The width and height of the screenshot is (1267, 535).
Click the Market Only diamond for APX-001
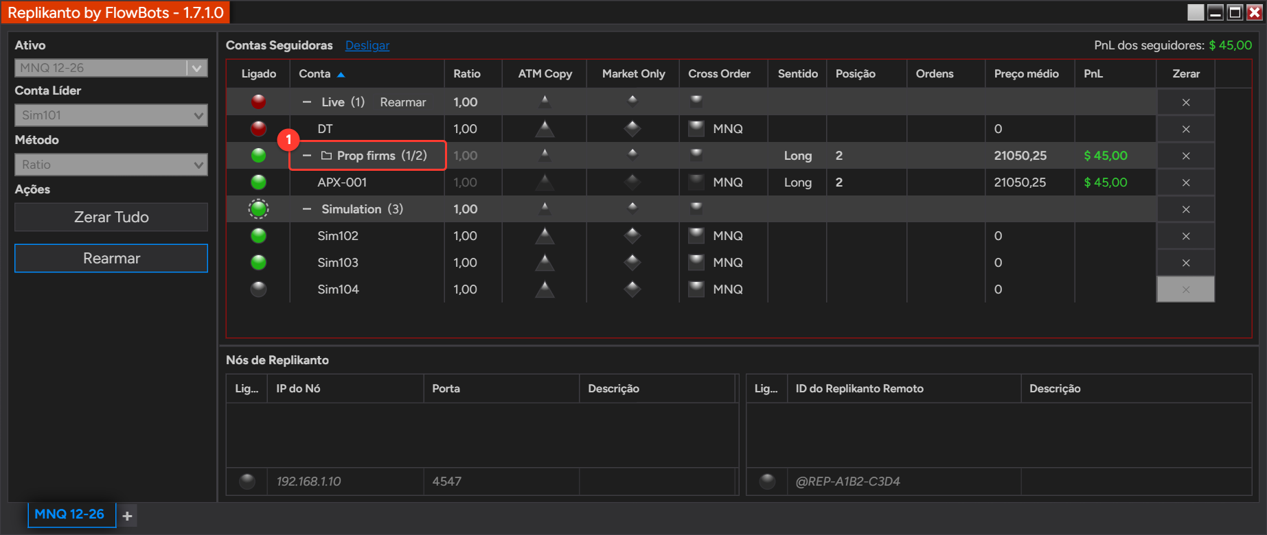[x=632, y=182]
